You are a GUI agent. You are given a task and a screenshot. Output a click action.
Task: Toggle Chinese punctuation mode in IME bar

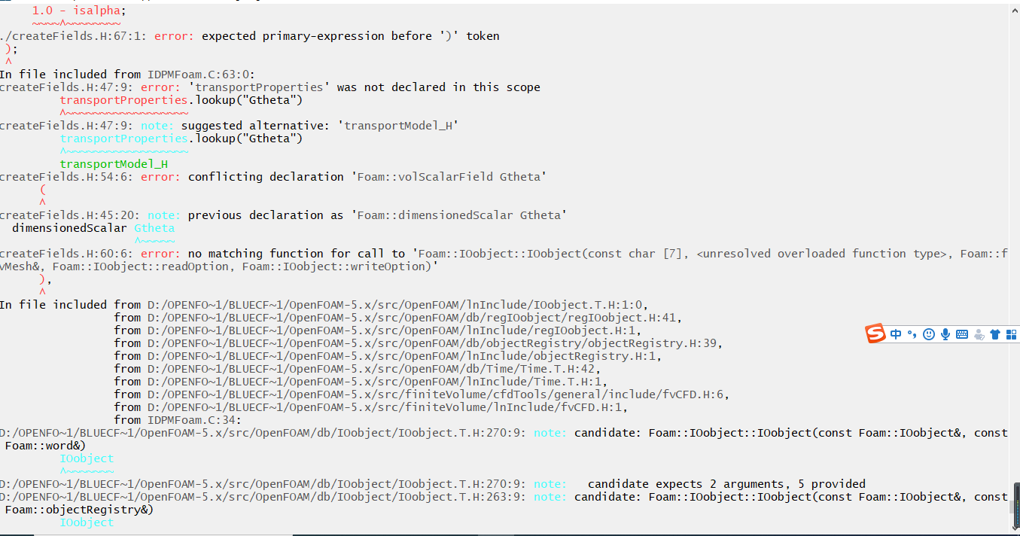pyautogui.click(x=912, y=334)
